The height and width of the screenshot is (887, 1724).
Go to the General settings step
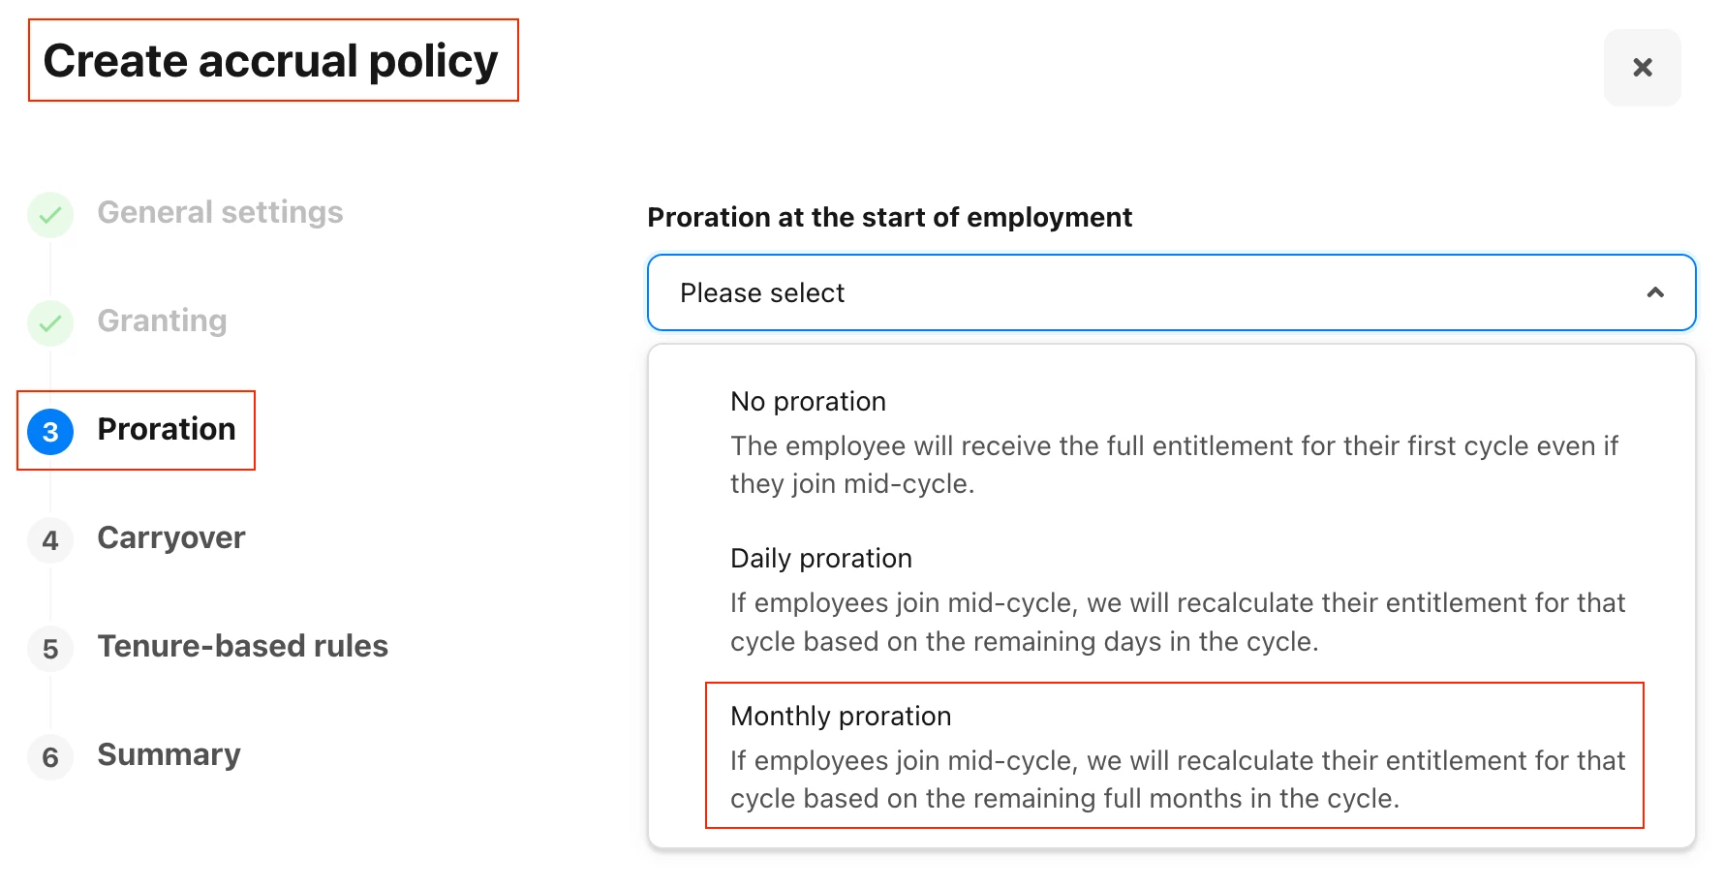[x=220, y=212]
